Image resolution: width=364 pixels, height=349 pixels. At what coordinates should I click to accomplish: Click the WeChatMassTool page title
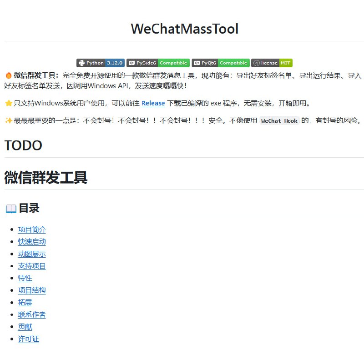[184, 29]
